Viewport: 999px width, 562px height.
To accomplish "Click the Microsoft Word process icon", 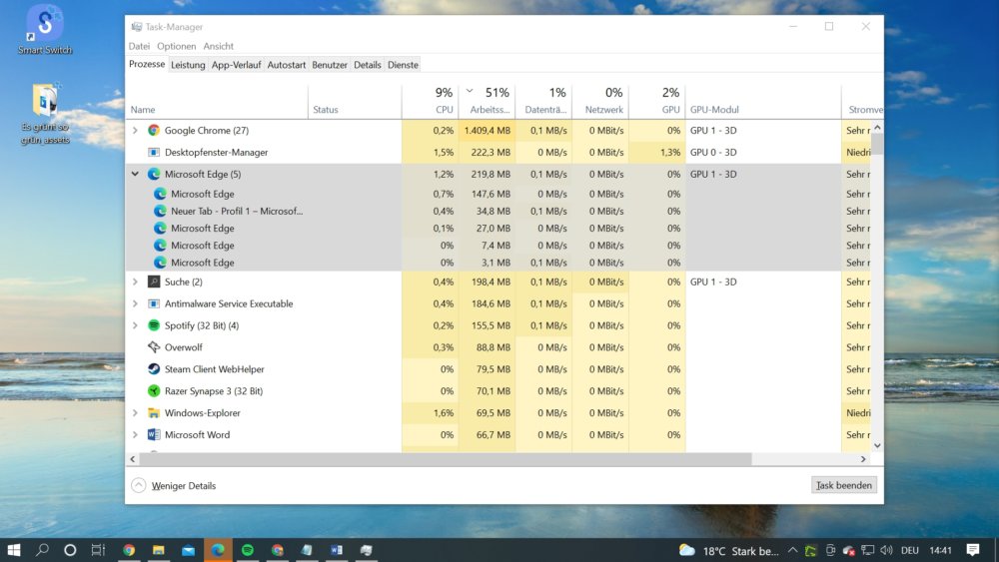I will 154,434.
